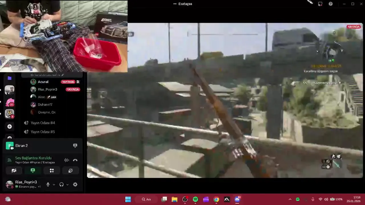Open the Windows Start menu
Image resolution: width=365 pixels, height=205 pixels.
[x=128, y=199]
